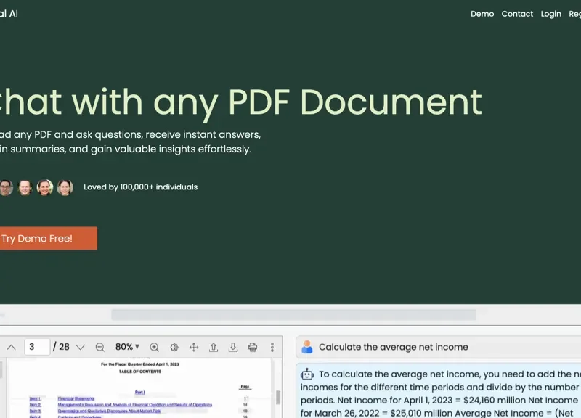The image size is (581, 418).
Task: Upload a new PDF document
Action: click(213, 347)
